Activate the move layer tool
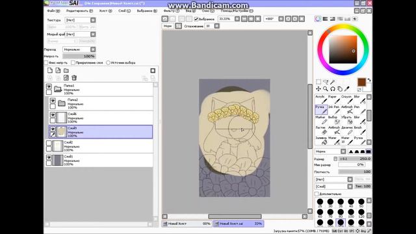The image size is (416, 234). pyautogui.click(x=318, y=89)
